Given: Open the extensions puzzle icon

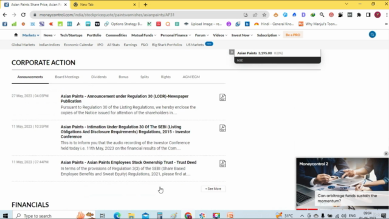Looking at the screenshot, I should (x=359, y=15).
